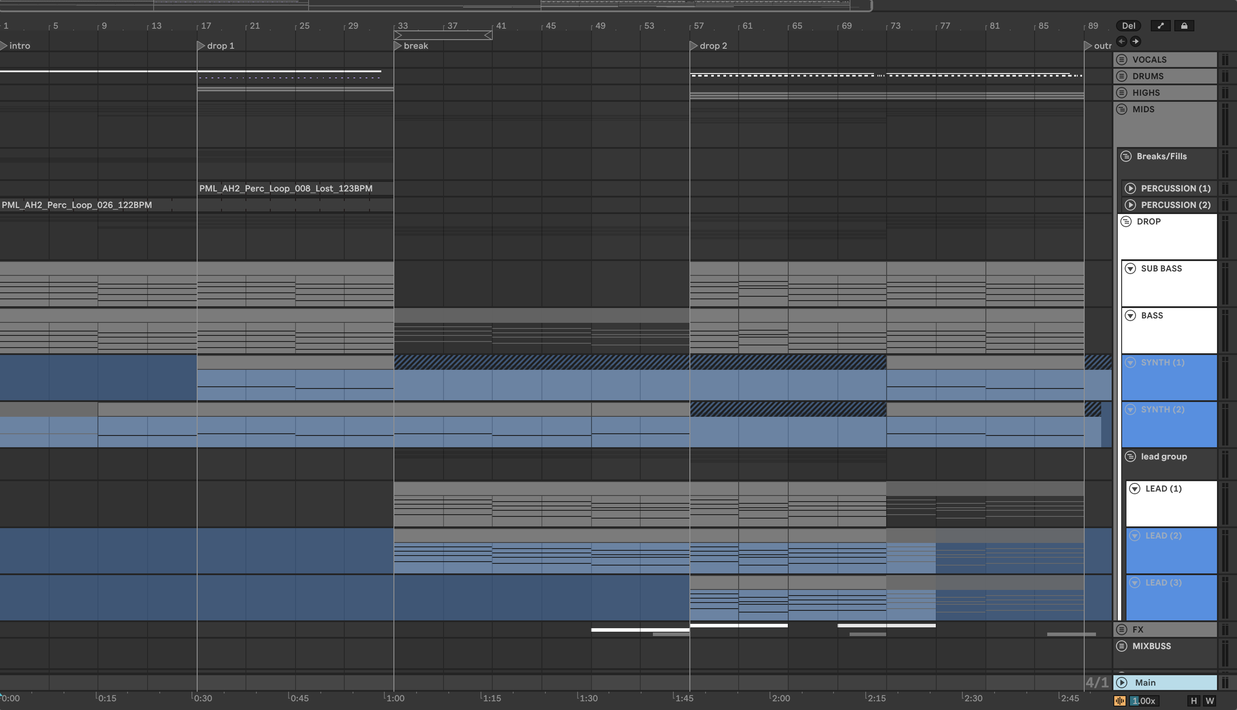This screenshot has width=1237, height=710.
Task: Jump to previous locator arrow
Action: coord(1122,41)
